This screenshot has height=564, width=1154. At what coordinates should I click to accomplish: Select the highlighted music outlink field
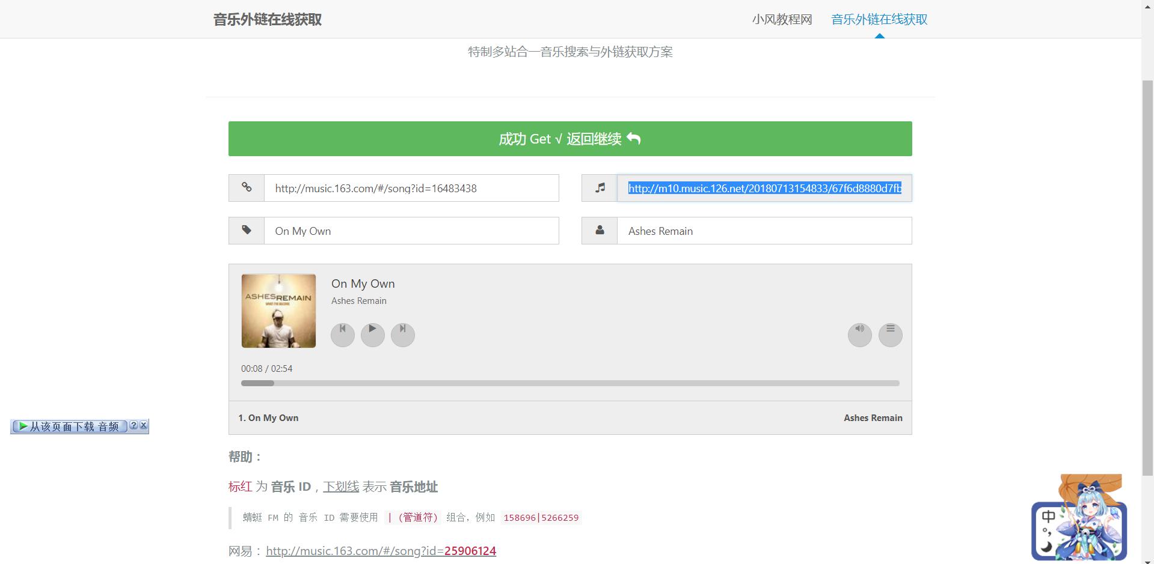coord(764,188)
